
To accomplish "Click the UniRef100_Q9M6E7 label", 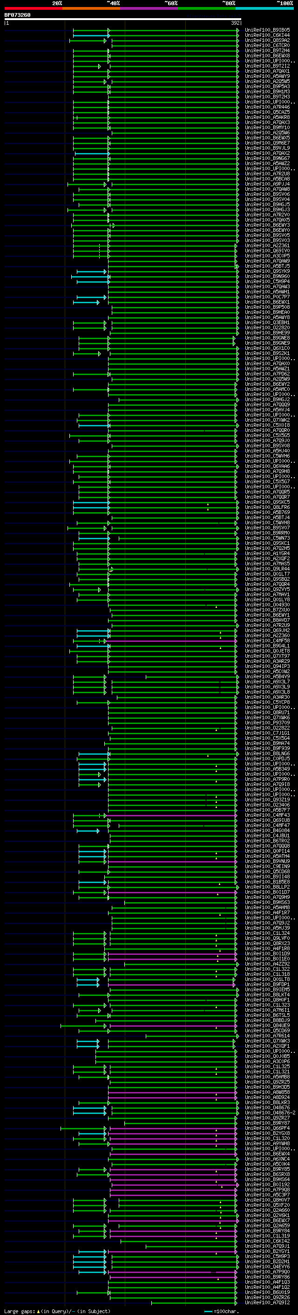I will pos(267,143).
